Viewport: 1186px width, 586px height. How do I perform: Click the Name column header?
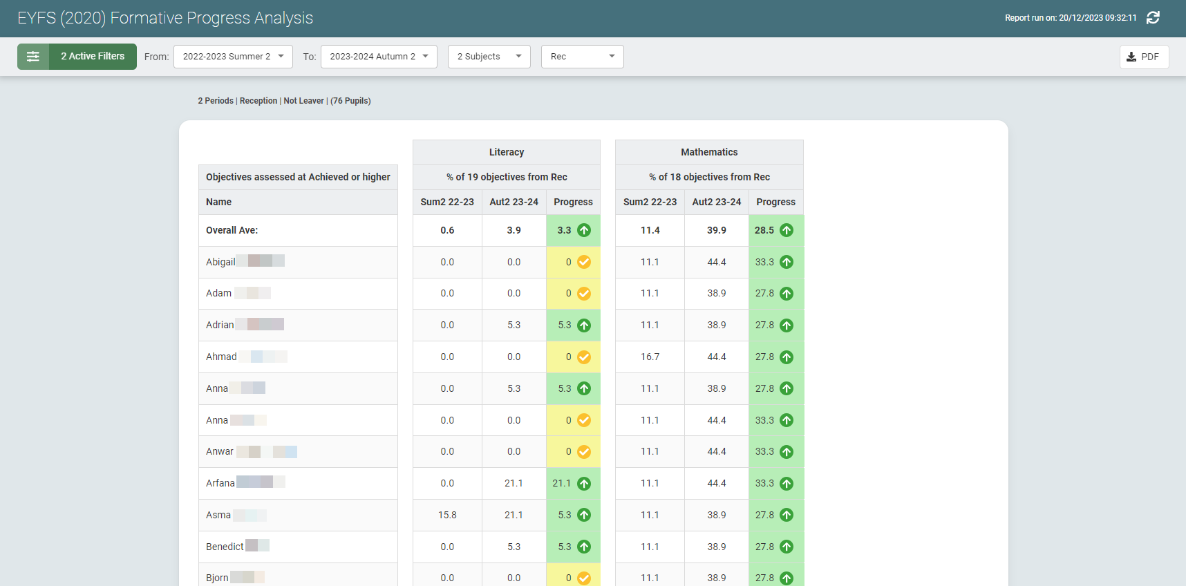pos(218,202)
